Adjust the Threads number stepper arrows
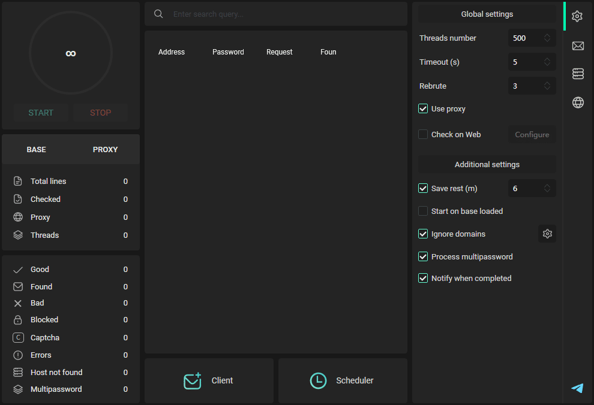The width and height of the screenshot is (594, 405). [x=547, y=38]
